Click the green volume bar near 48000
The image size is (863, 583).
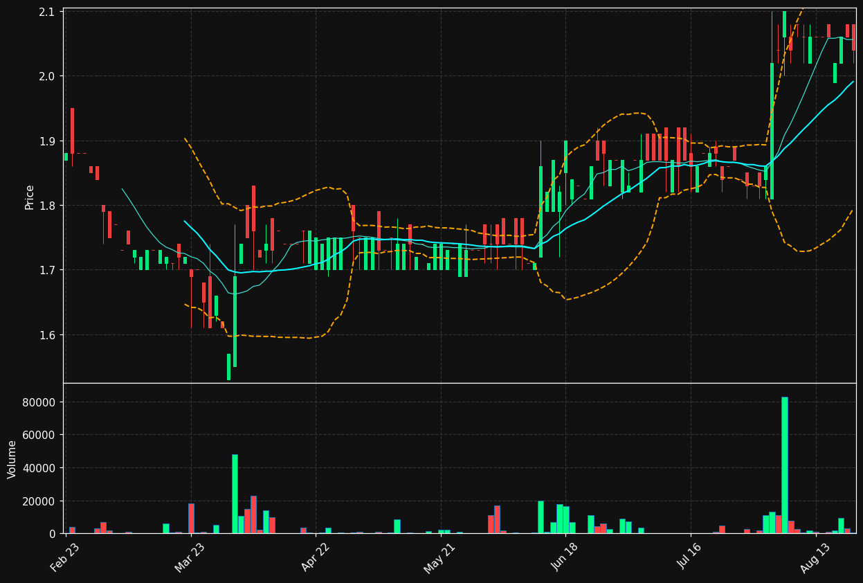point(235,494)
